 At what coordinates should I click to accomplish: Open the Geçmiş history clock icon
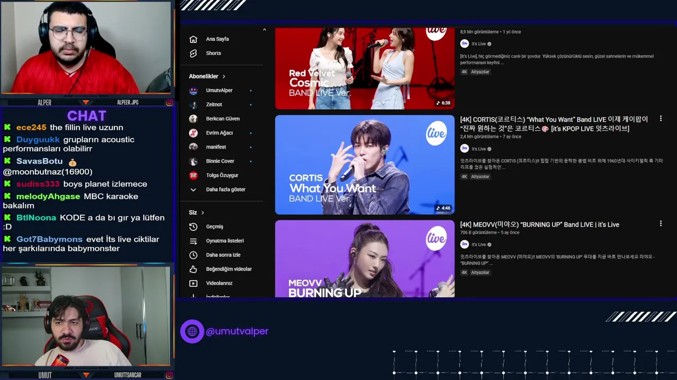[x=193, y=226]
